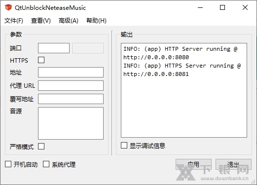
Task: Focus the first 端口 port input field
Action: 54,48
